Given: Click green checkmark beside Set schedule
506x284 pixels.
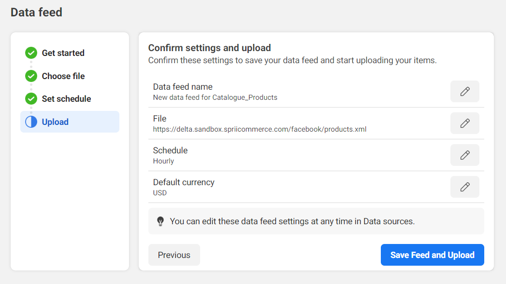Looking at the screenshot, I should pyautogui.click(x=31, y=99).
